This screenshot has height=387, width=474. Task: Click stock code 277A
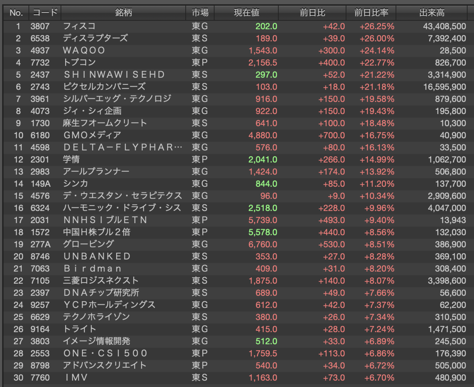(40, 244)
